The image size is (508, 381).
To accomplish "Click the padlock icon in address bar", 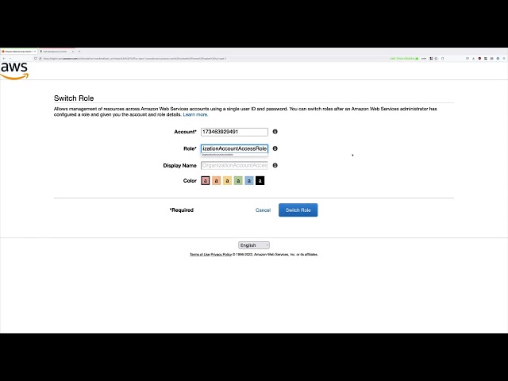I will (x=40, y=59).
